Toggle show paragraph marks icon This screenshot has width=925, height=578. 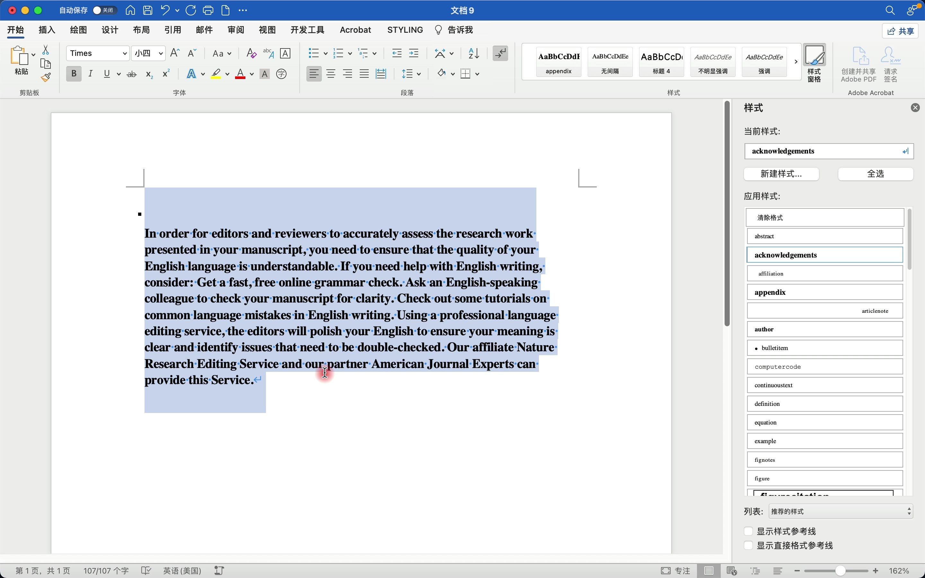click(x=500, y=54)
